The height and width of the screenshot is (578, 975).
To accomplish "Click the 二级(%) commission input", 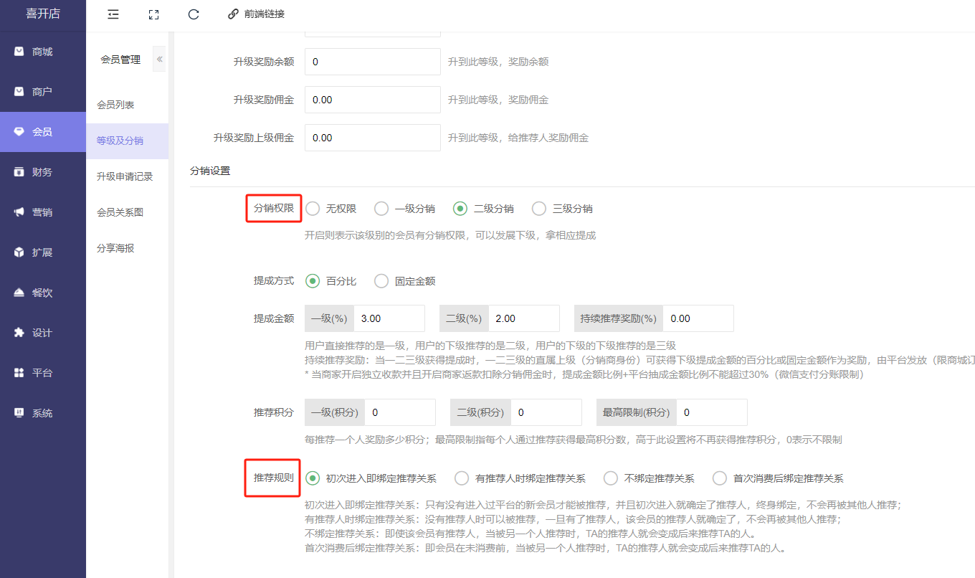I will pos(523,318).
